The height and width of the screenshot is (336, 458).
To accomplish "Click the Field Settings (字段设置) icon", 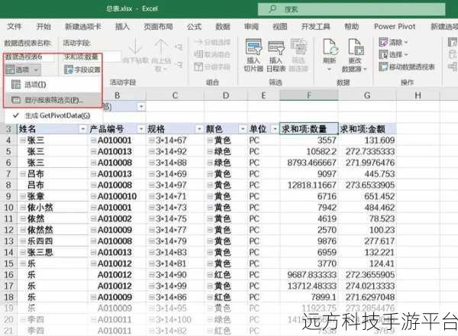I will (69, 69).
